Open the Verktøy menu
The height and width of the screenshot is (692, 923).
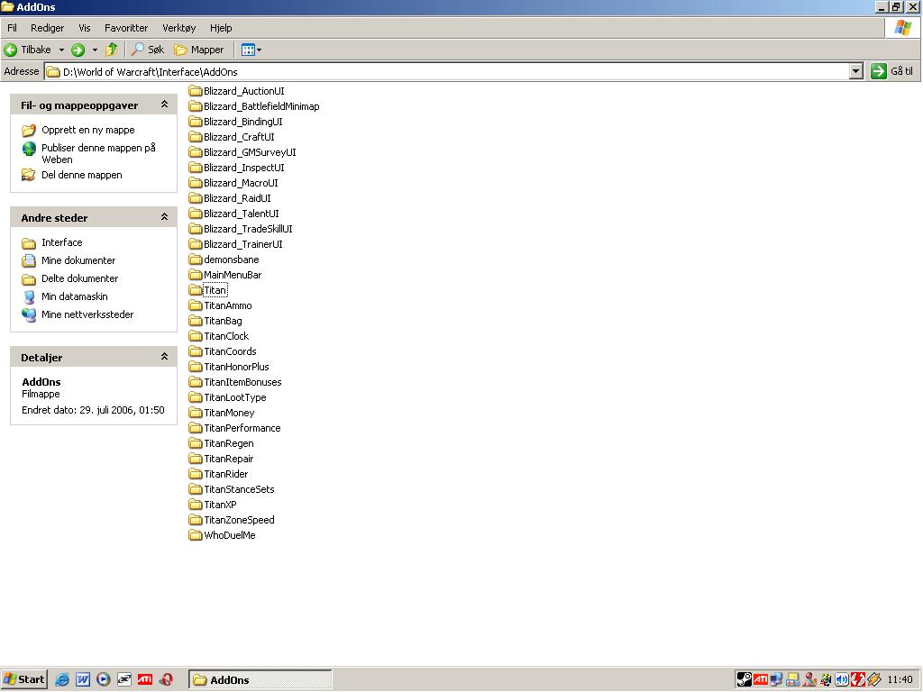pyautogui.click(x=179, y=28)
